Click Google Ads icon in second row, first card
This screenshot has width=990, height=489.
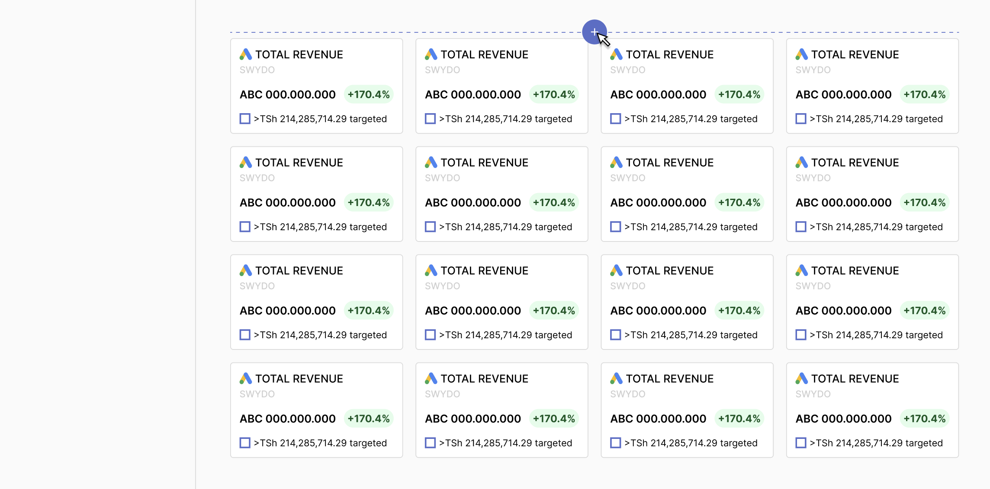(x=246, y=162)
